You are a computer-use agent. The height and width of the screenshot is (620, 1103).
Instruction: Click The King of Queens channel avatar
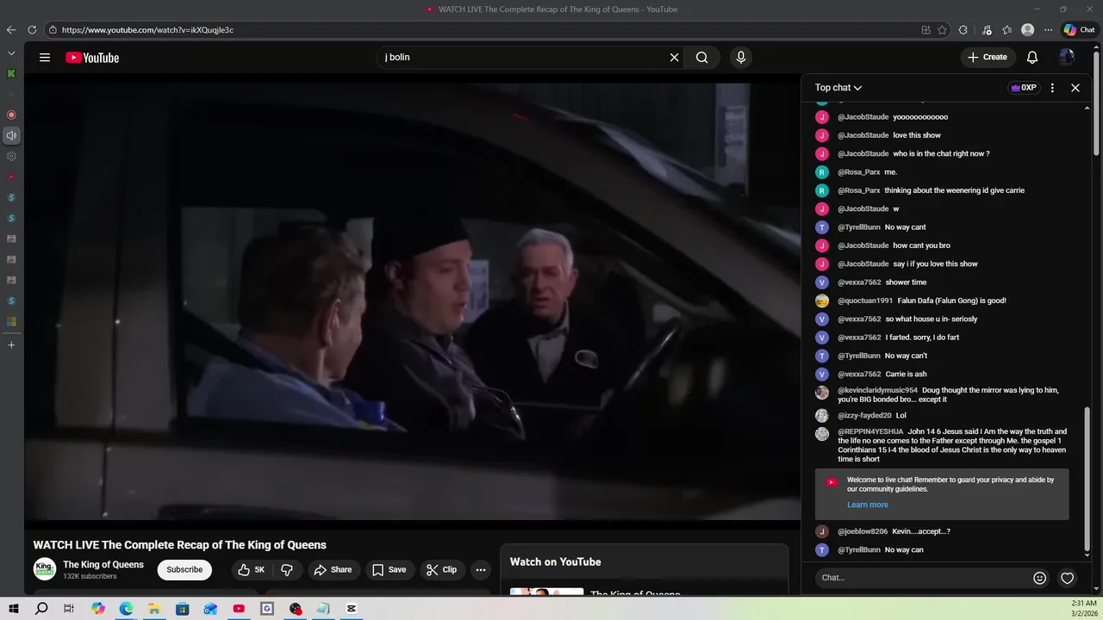click(x=45, y=569)
